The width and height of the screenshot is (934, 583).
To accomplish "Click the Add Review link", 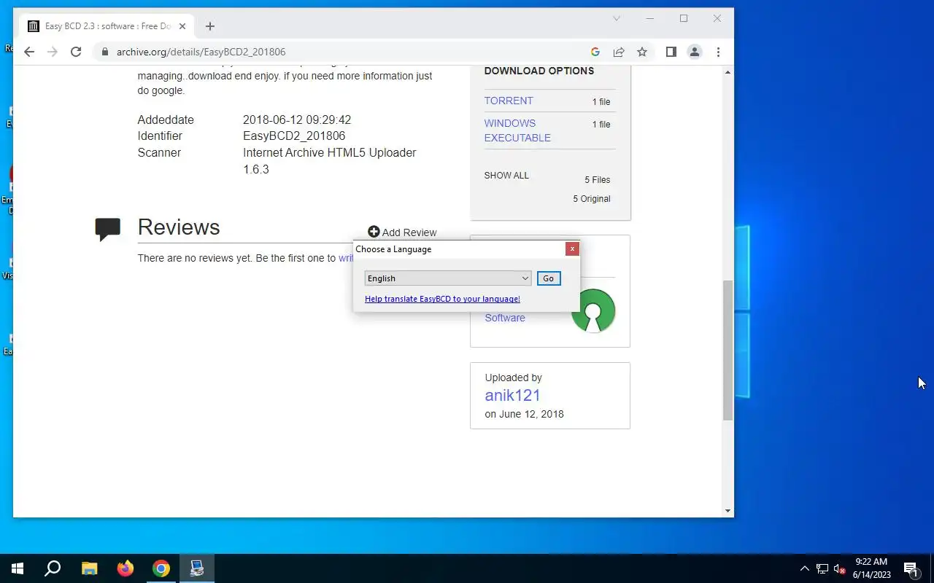I will (402, 232).
